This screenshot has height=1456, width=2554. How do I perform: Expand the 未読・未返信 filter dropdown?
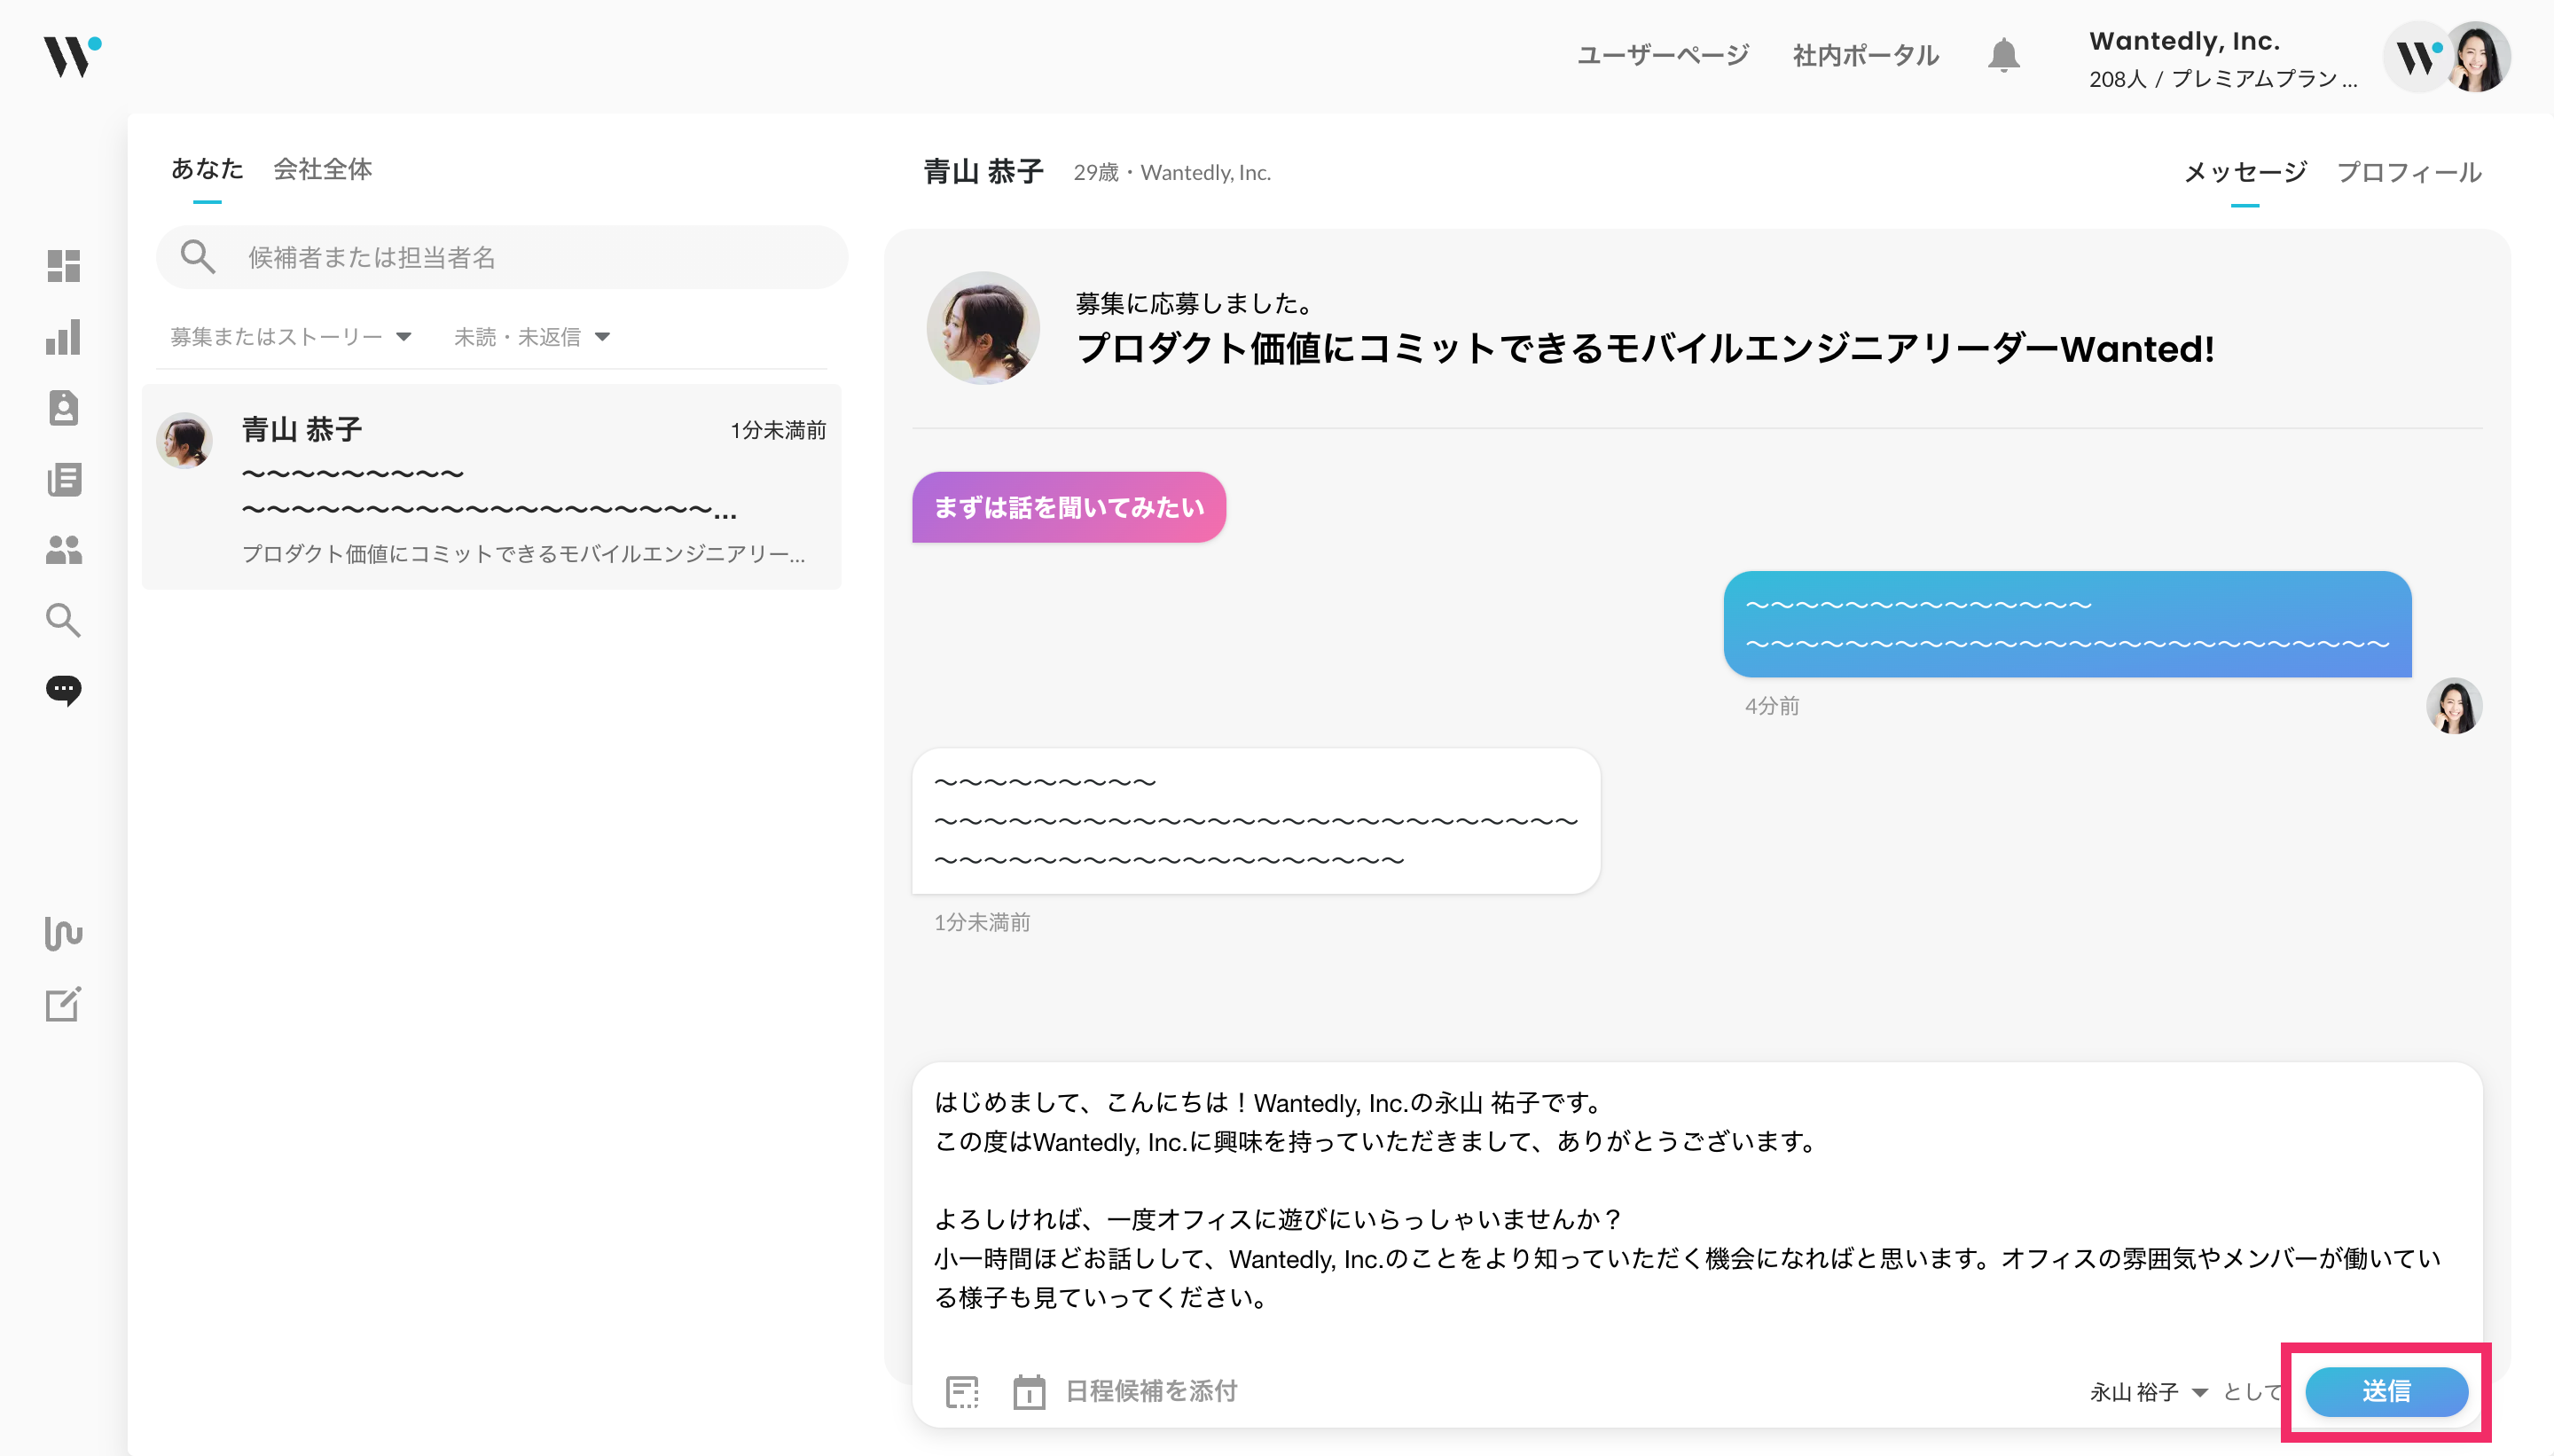[x=532, y=337]
